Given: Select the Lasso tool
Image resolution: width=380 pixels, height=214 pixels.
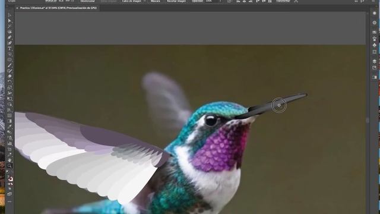Looking at the screenshot, I should pos(9,32).
